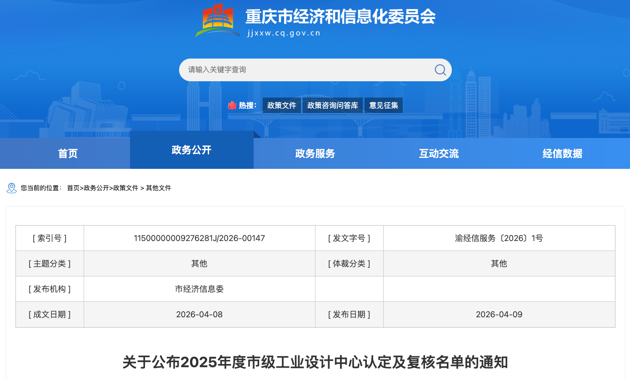Click the location pin icon in breadcrumb
The height and width of the screenshot is (379, 630).
[x=12, y=188]
